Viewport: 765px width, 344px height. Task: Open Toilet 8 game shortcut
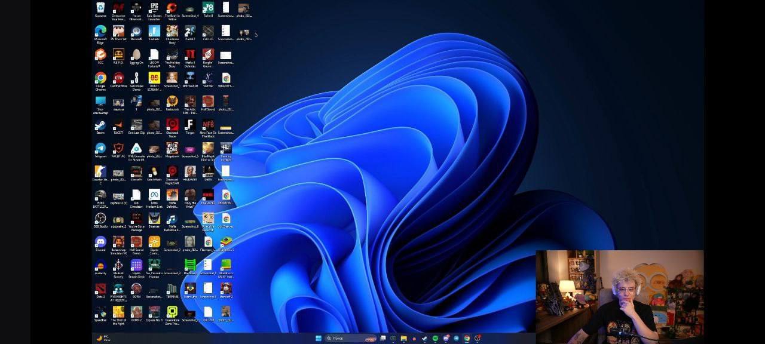208,8
